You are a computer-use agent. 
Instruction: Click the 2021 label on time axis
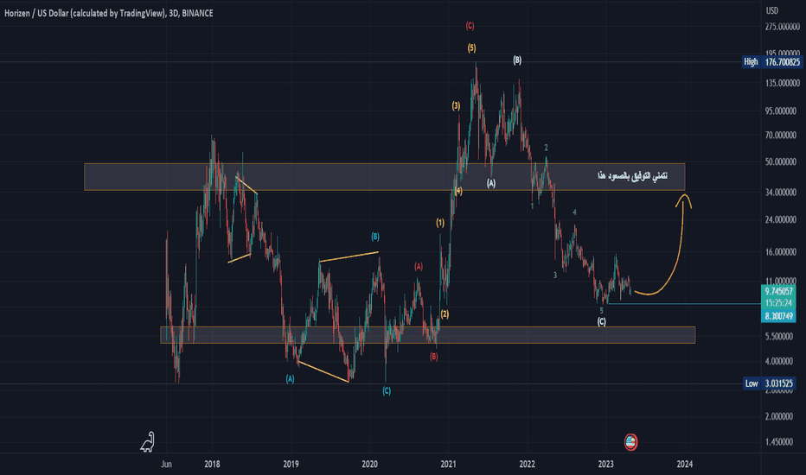(448, 465)
